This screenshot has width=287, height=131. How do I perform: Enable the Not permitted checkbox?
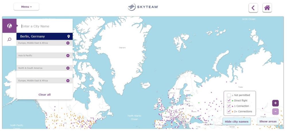(x=229, y=95)
